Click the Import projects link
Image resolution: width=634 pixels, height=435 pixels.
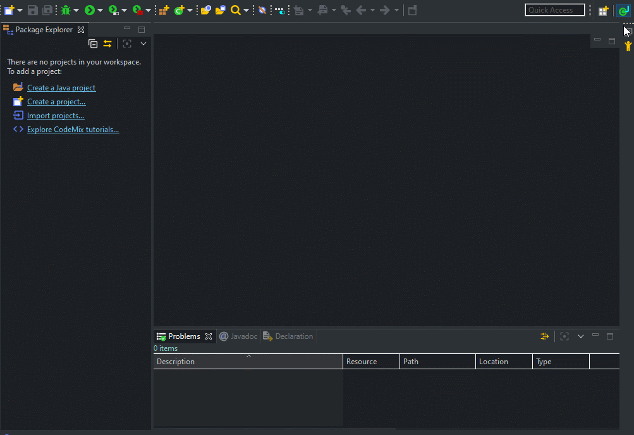[56, 116]
